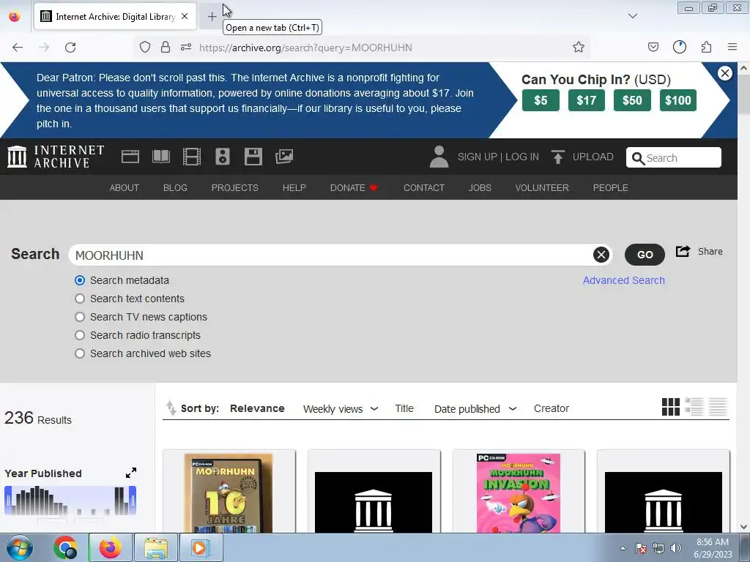The image size is (750, 562).
Task: Open Moorhuhn 10 Jahre thumbnail
Action: [229, 493]
